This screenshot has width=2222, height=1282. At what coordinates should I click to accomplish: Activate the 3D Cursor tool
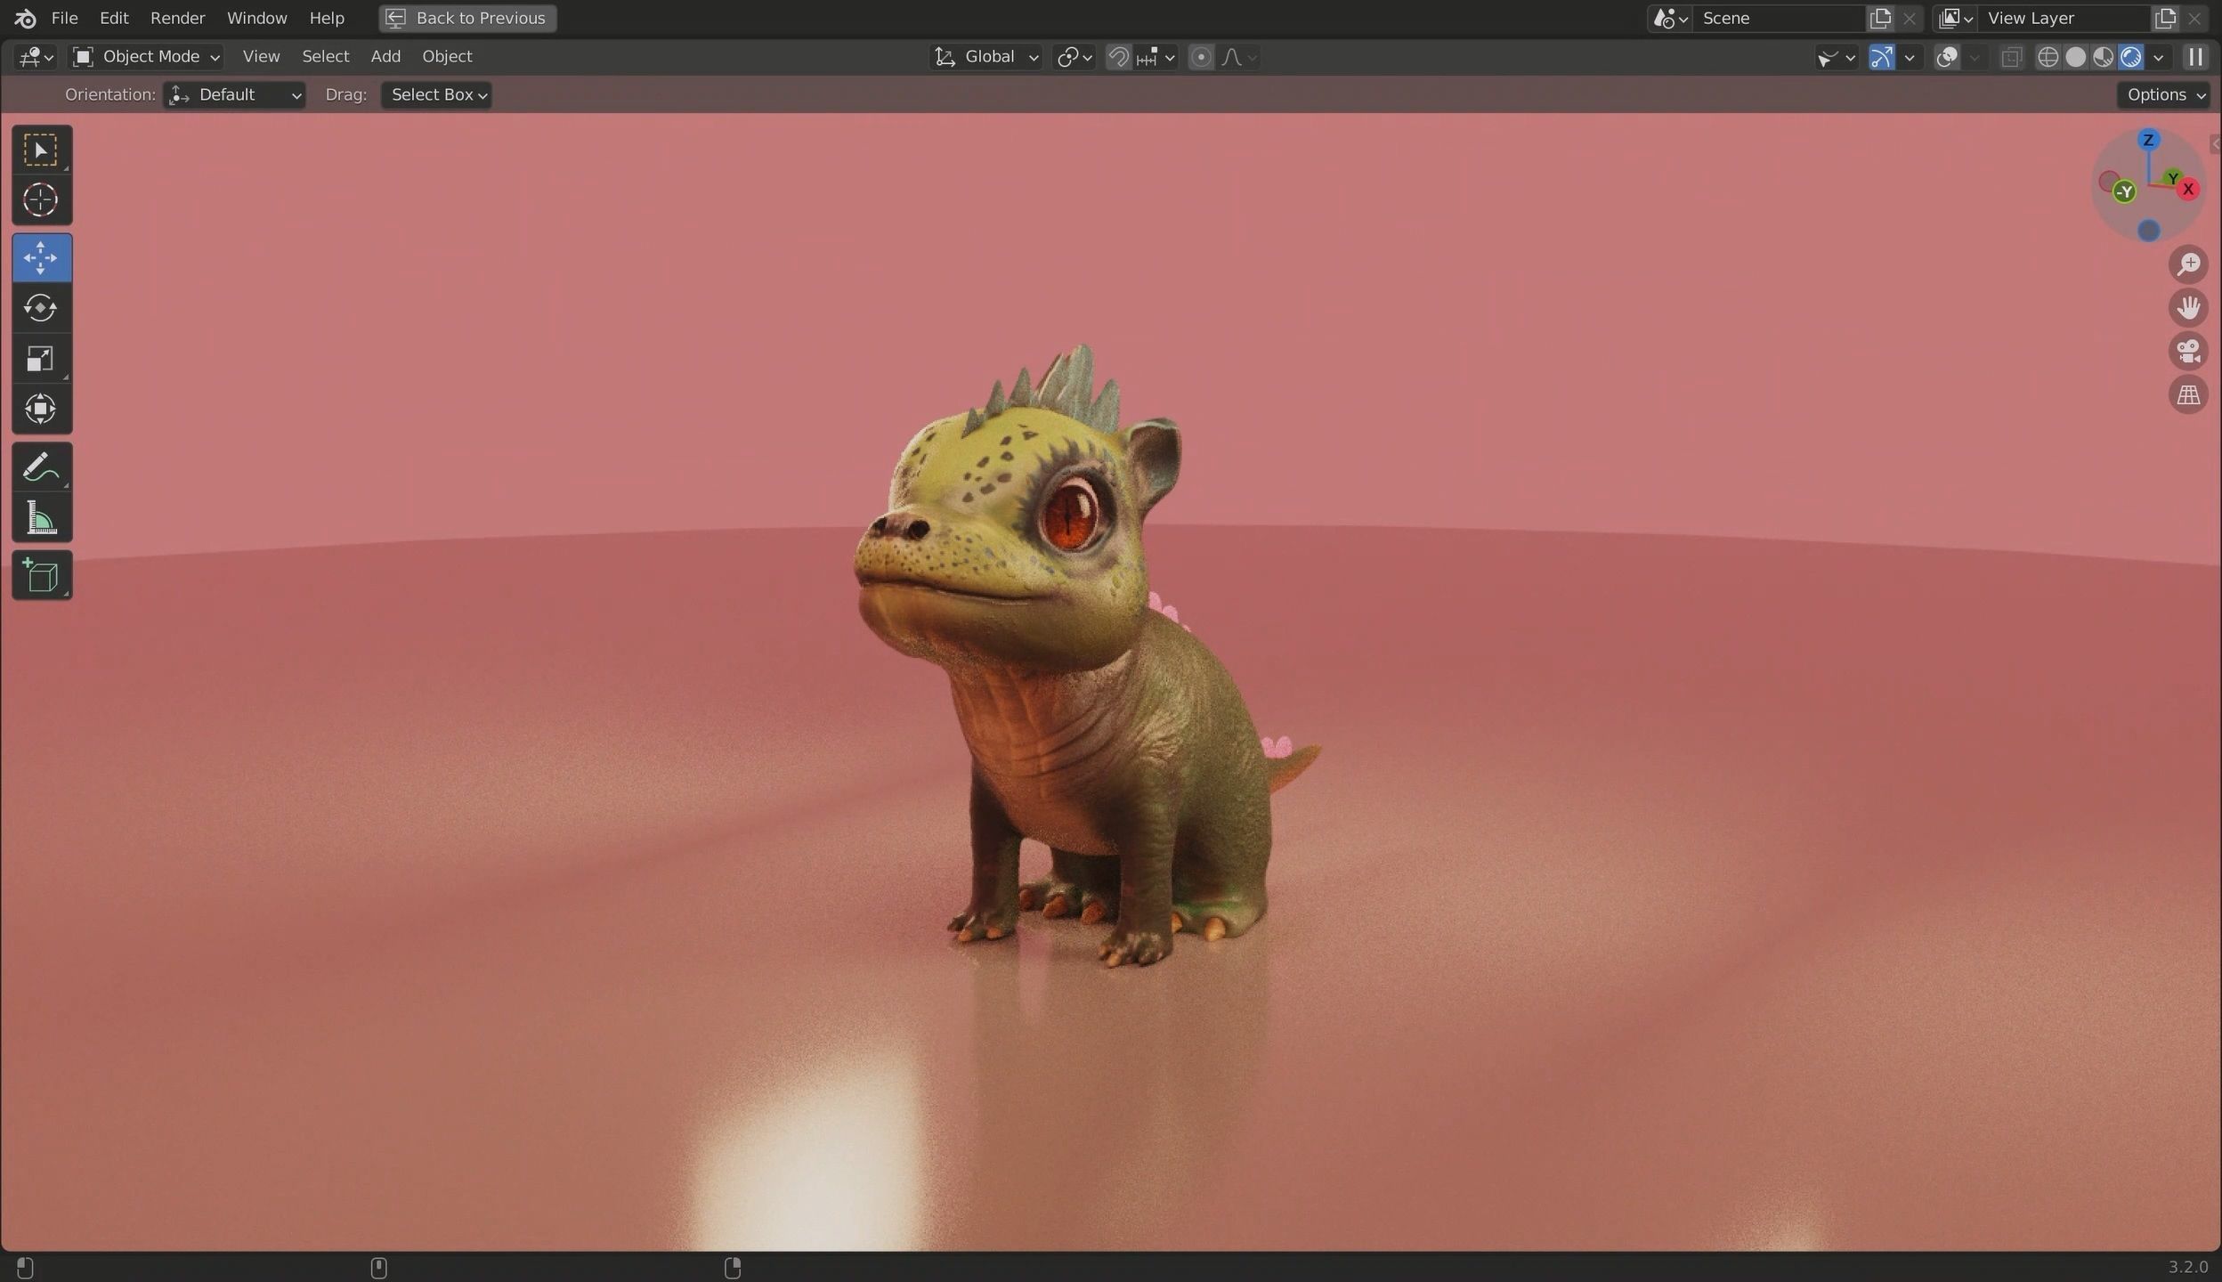tap(41, 200)
